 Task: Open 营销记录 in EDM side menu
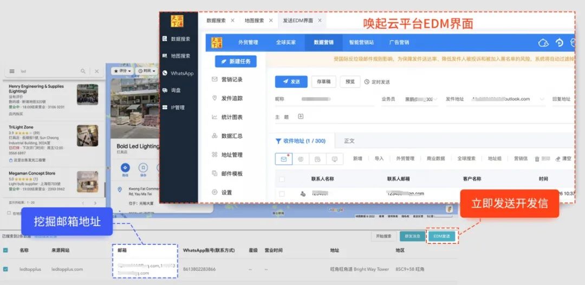pyautogui.click(x=227, y=79)
